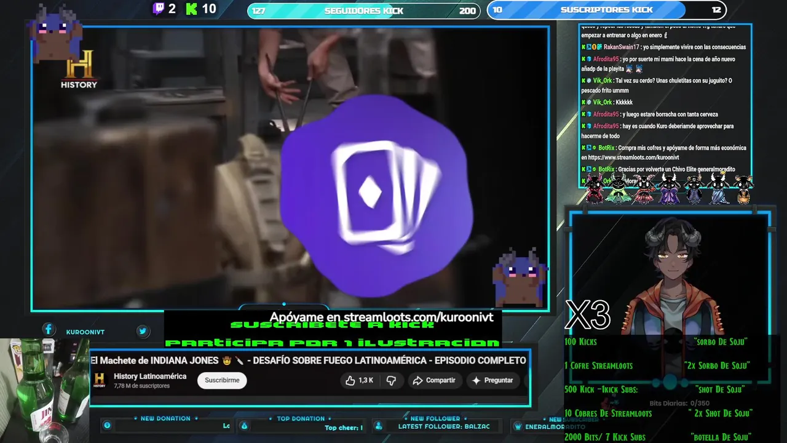Like the video with thumbs-up 1,3 K
787x443 pixels.
359,380
